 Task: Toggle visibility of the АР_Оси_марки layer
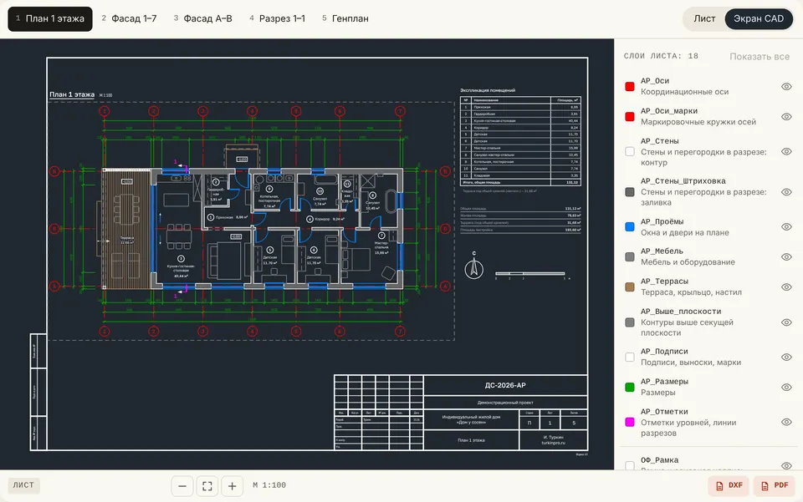tap(786, 117)
